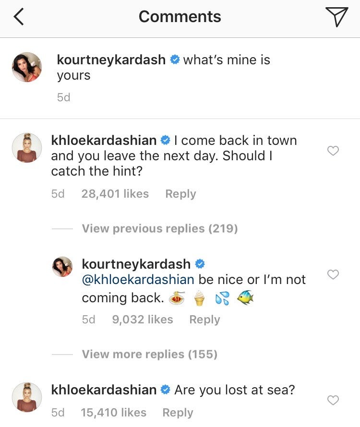Open the direct message share icon
Screen dimensions: 360x427
click(x=336, y=17)
